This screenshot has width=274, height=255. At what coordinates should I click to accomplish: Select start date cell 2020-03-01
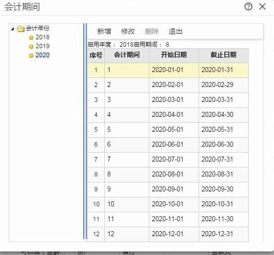coord(174,100)
